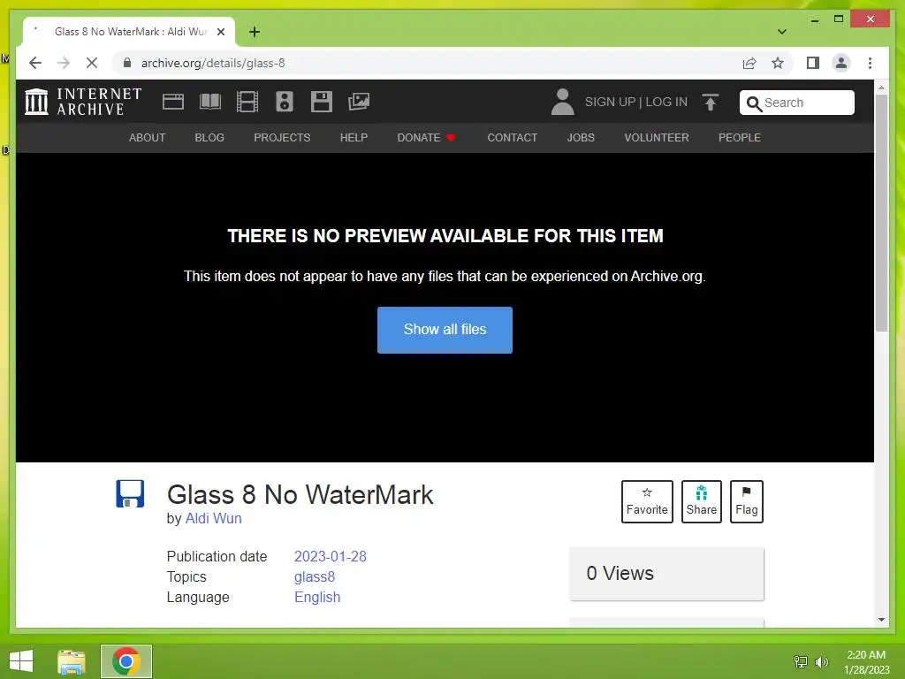905x679 pixels.
Task: Click the Favorite star button
Action: (x=647, y=501)
